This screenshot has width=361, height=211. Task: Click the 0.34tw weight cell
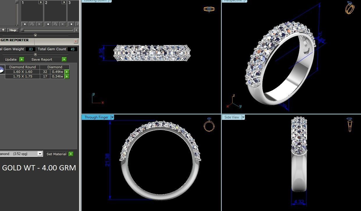point(58,76)
